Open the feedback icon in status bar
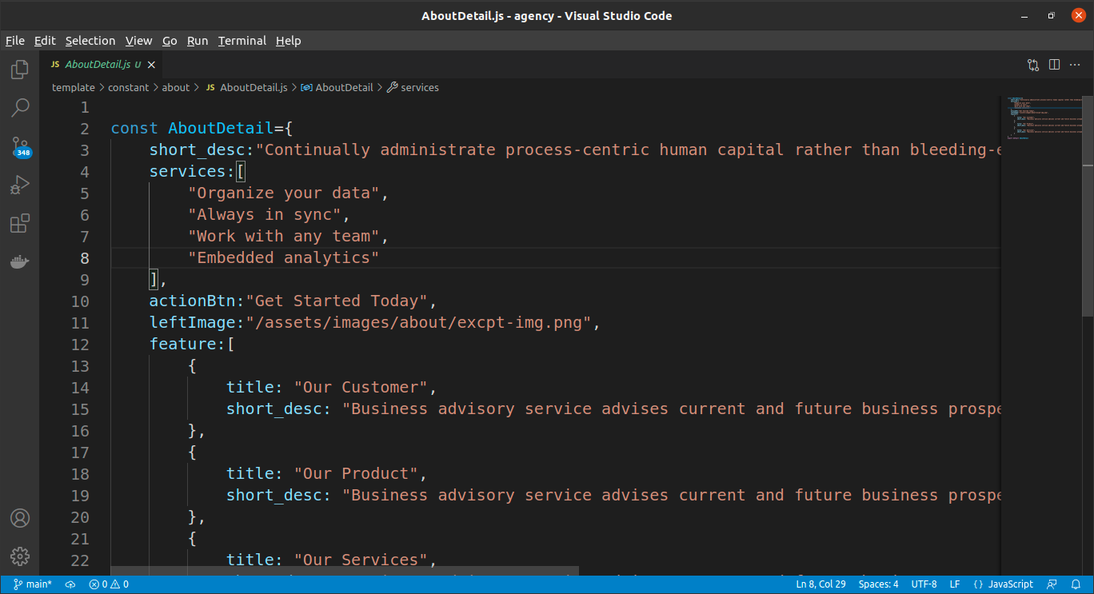Image resolution: width=1094 pixels, height=594 pixels. (1052, 584)
